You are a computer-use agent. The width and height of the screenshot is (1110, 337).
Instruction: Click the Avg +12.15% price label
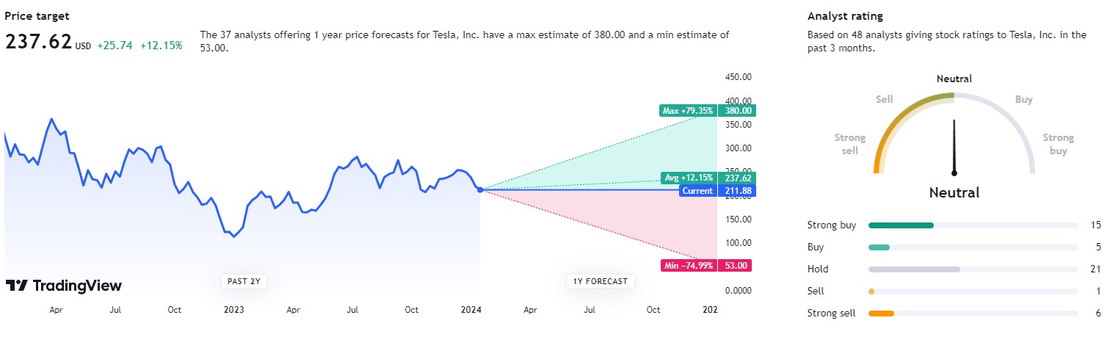click(688, 178)
